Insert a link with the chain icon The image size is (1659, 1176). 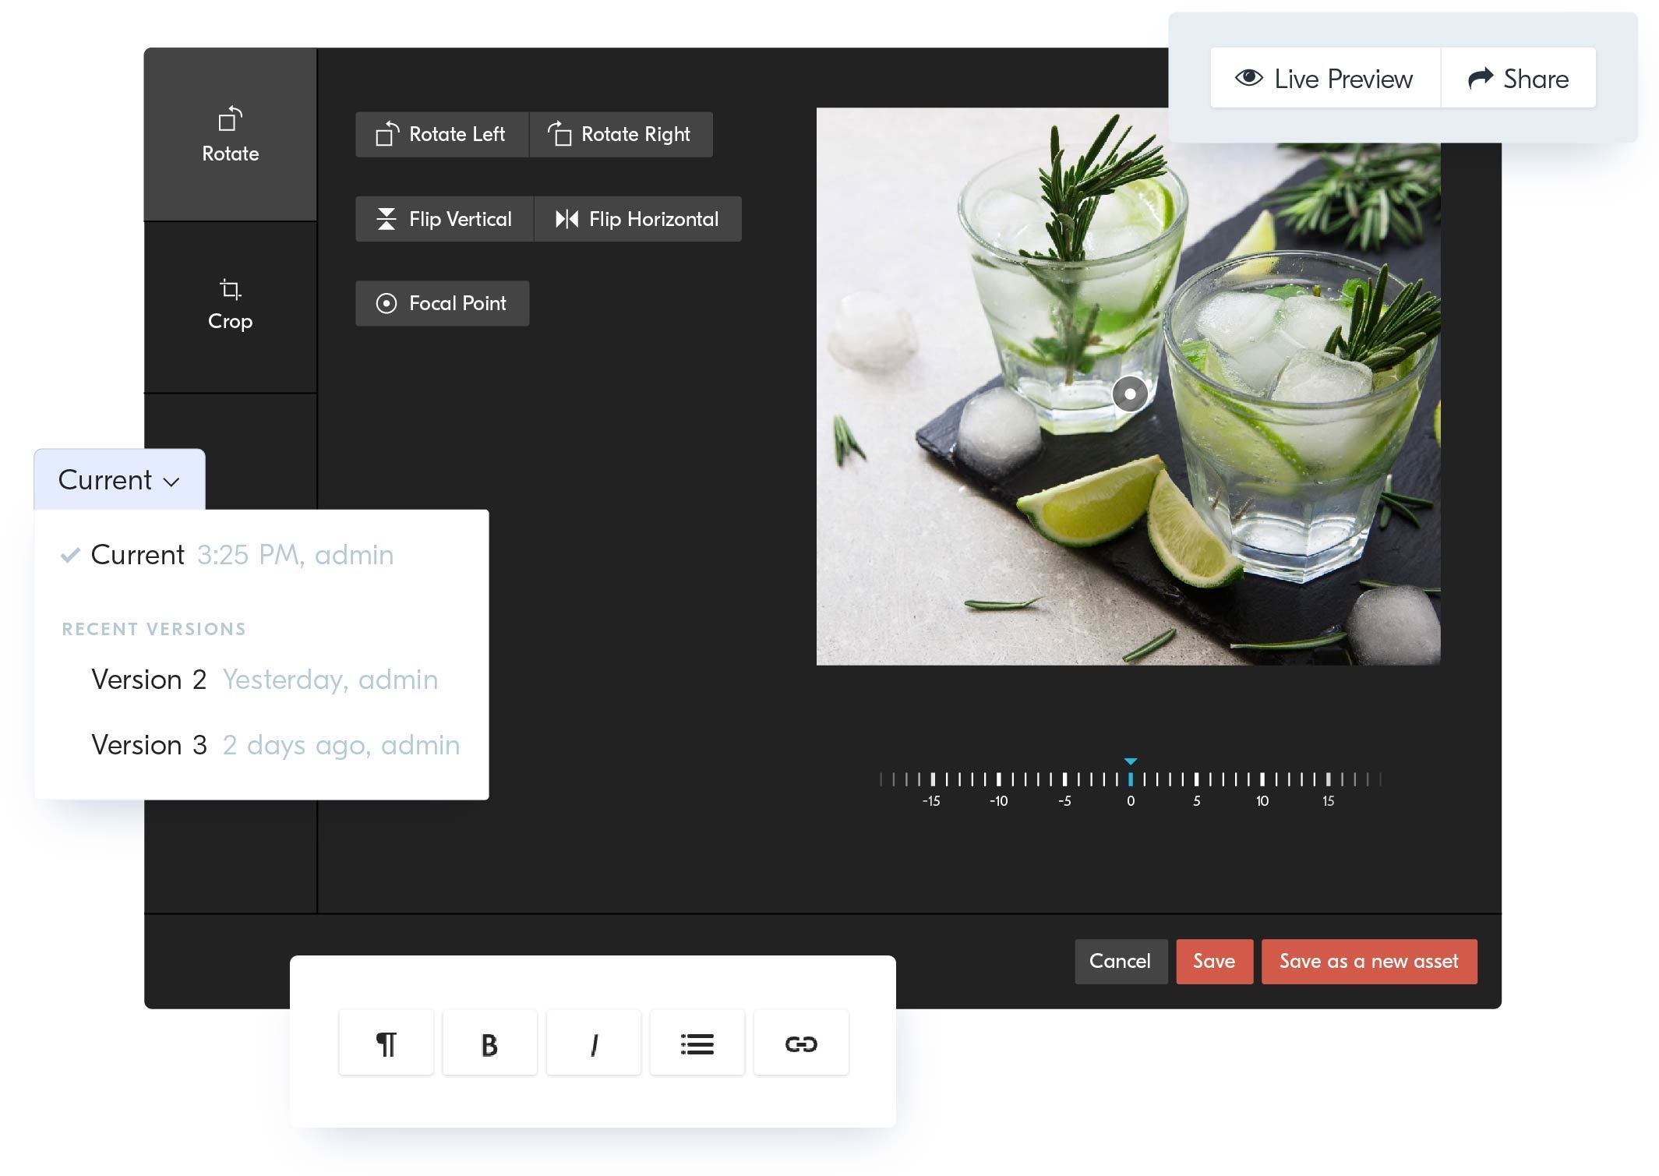(800, 1044)
